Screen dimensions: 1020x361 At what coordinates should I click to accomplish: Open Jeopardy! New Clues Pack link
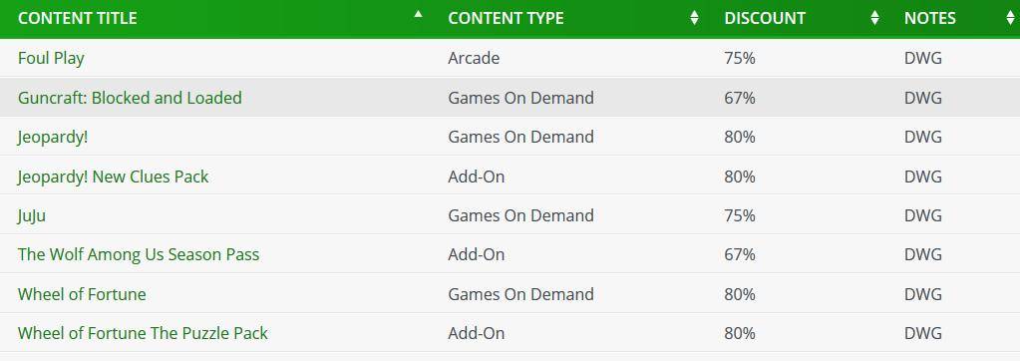(x=114, y=177)
